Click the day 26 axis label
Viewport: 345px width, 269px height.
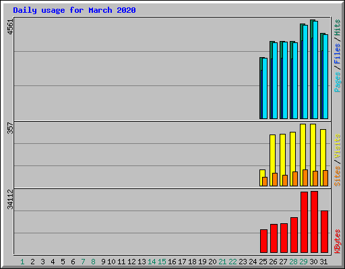(273, 262)
